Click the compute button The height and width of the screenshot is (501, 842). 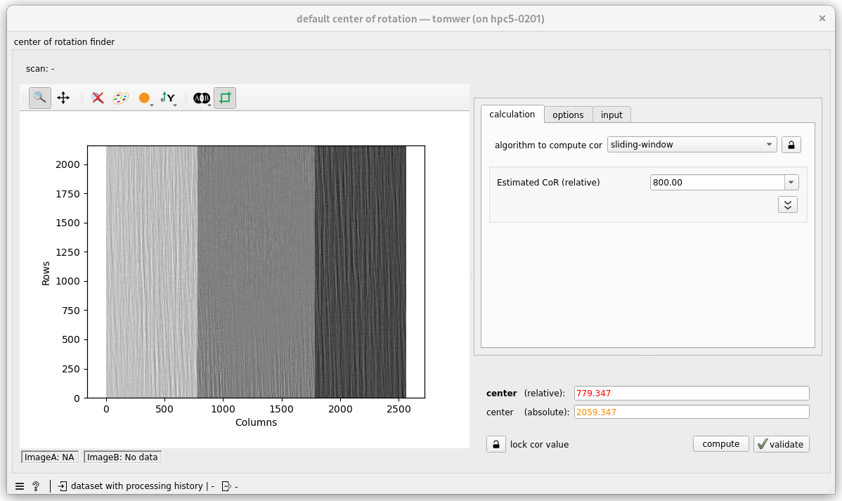point(720,443)
